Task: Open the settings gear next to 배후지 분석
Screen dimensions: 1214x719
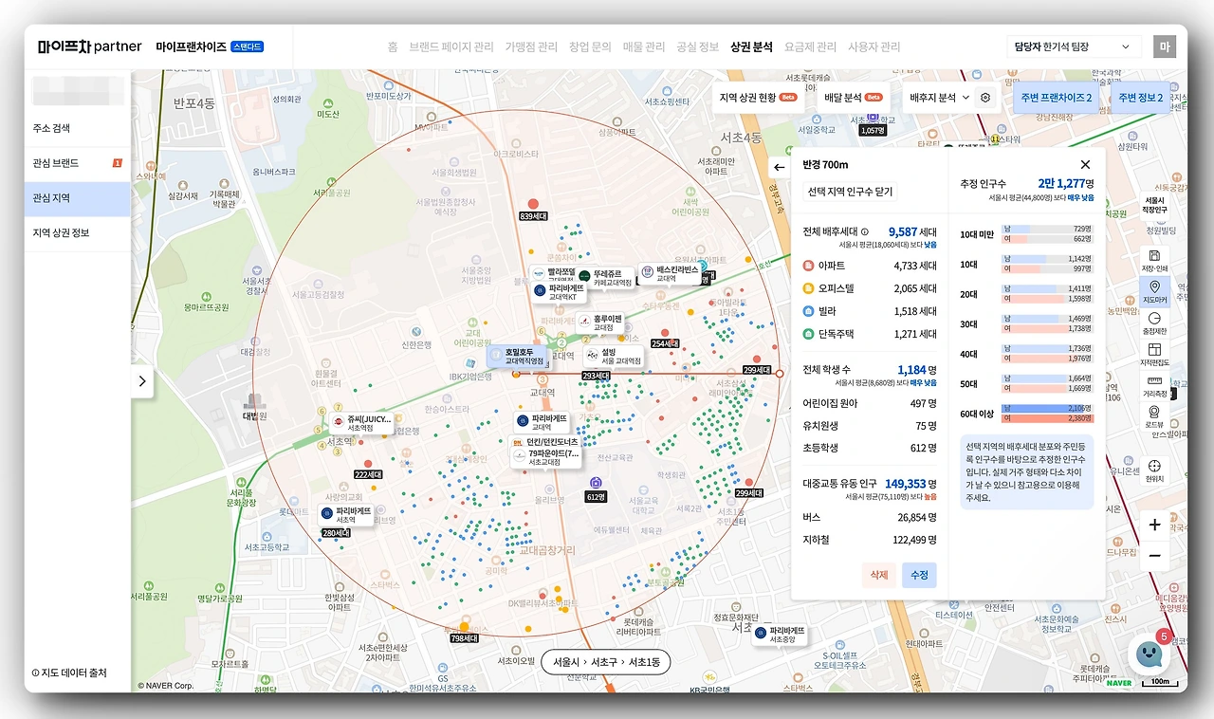Action: [x=985, y=98]
